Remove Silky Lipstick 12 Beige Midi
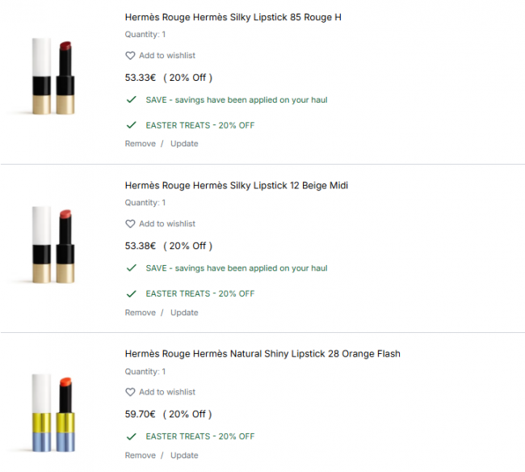The width and height of the screenshot is (525, 472). click(x=140, y=313)
